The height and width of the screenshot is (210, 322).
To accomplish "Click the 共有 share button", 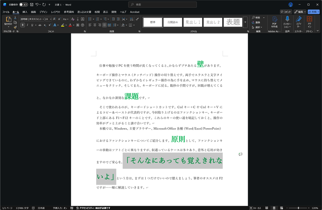I will click(x=314, y=12).
